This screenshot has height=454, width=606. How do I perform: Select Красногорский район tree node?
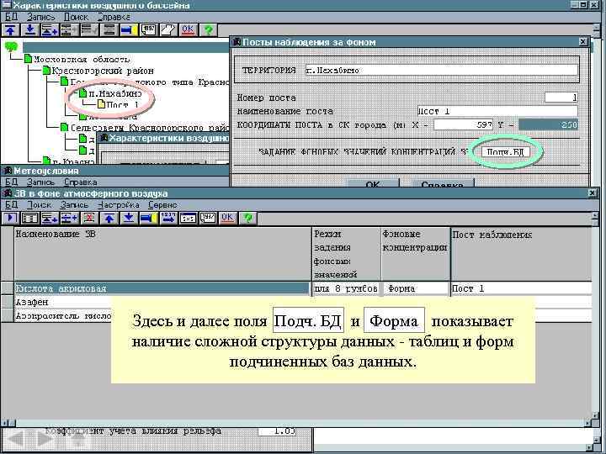(103, 71)
